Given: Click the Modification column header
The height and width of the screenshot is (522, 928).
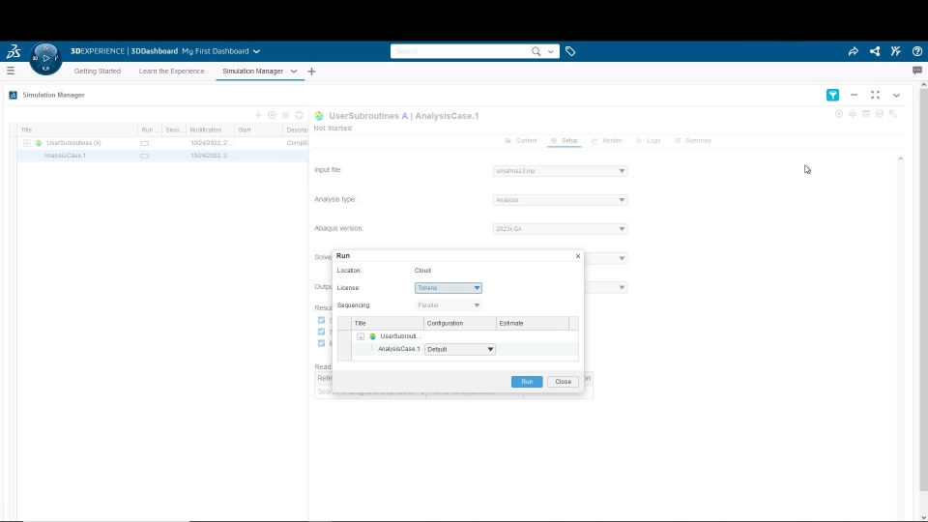Looking at the screenshot, I should tap(210, 130).
